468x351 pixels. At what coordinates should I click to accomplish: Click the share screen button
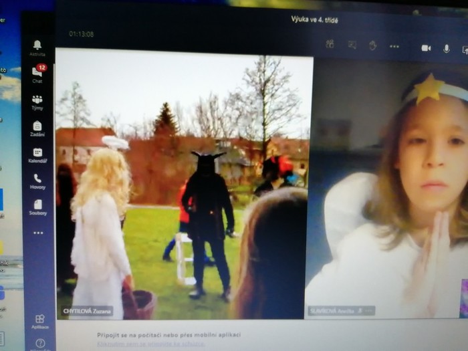pyautogui.click(x=464, y=49)
